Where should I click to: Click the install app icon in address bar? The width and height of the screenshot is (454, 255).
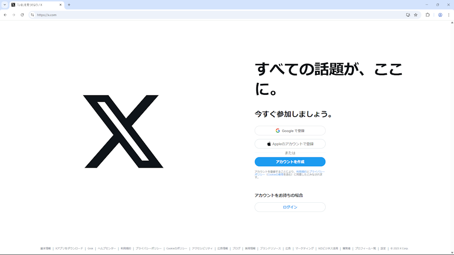click(x=408, y=15)
